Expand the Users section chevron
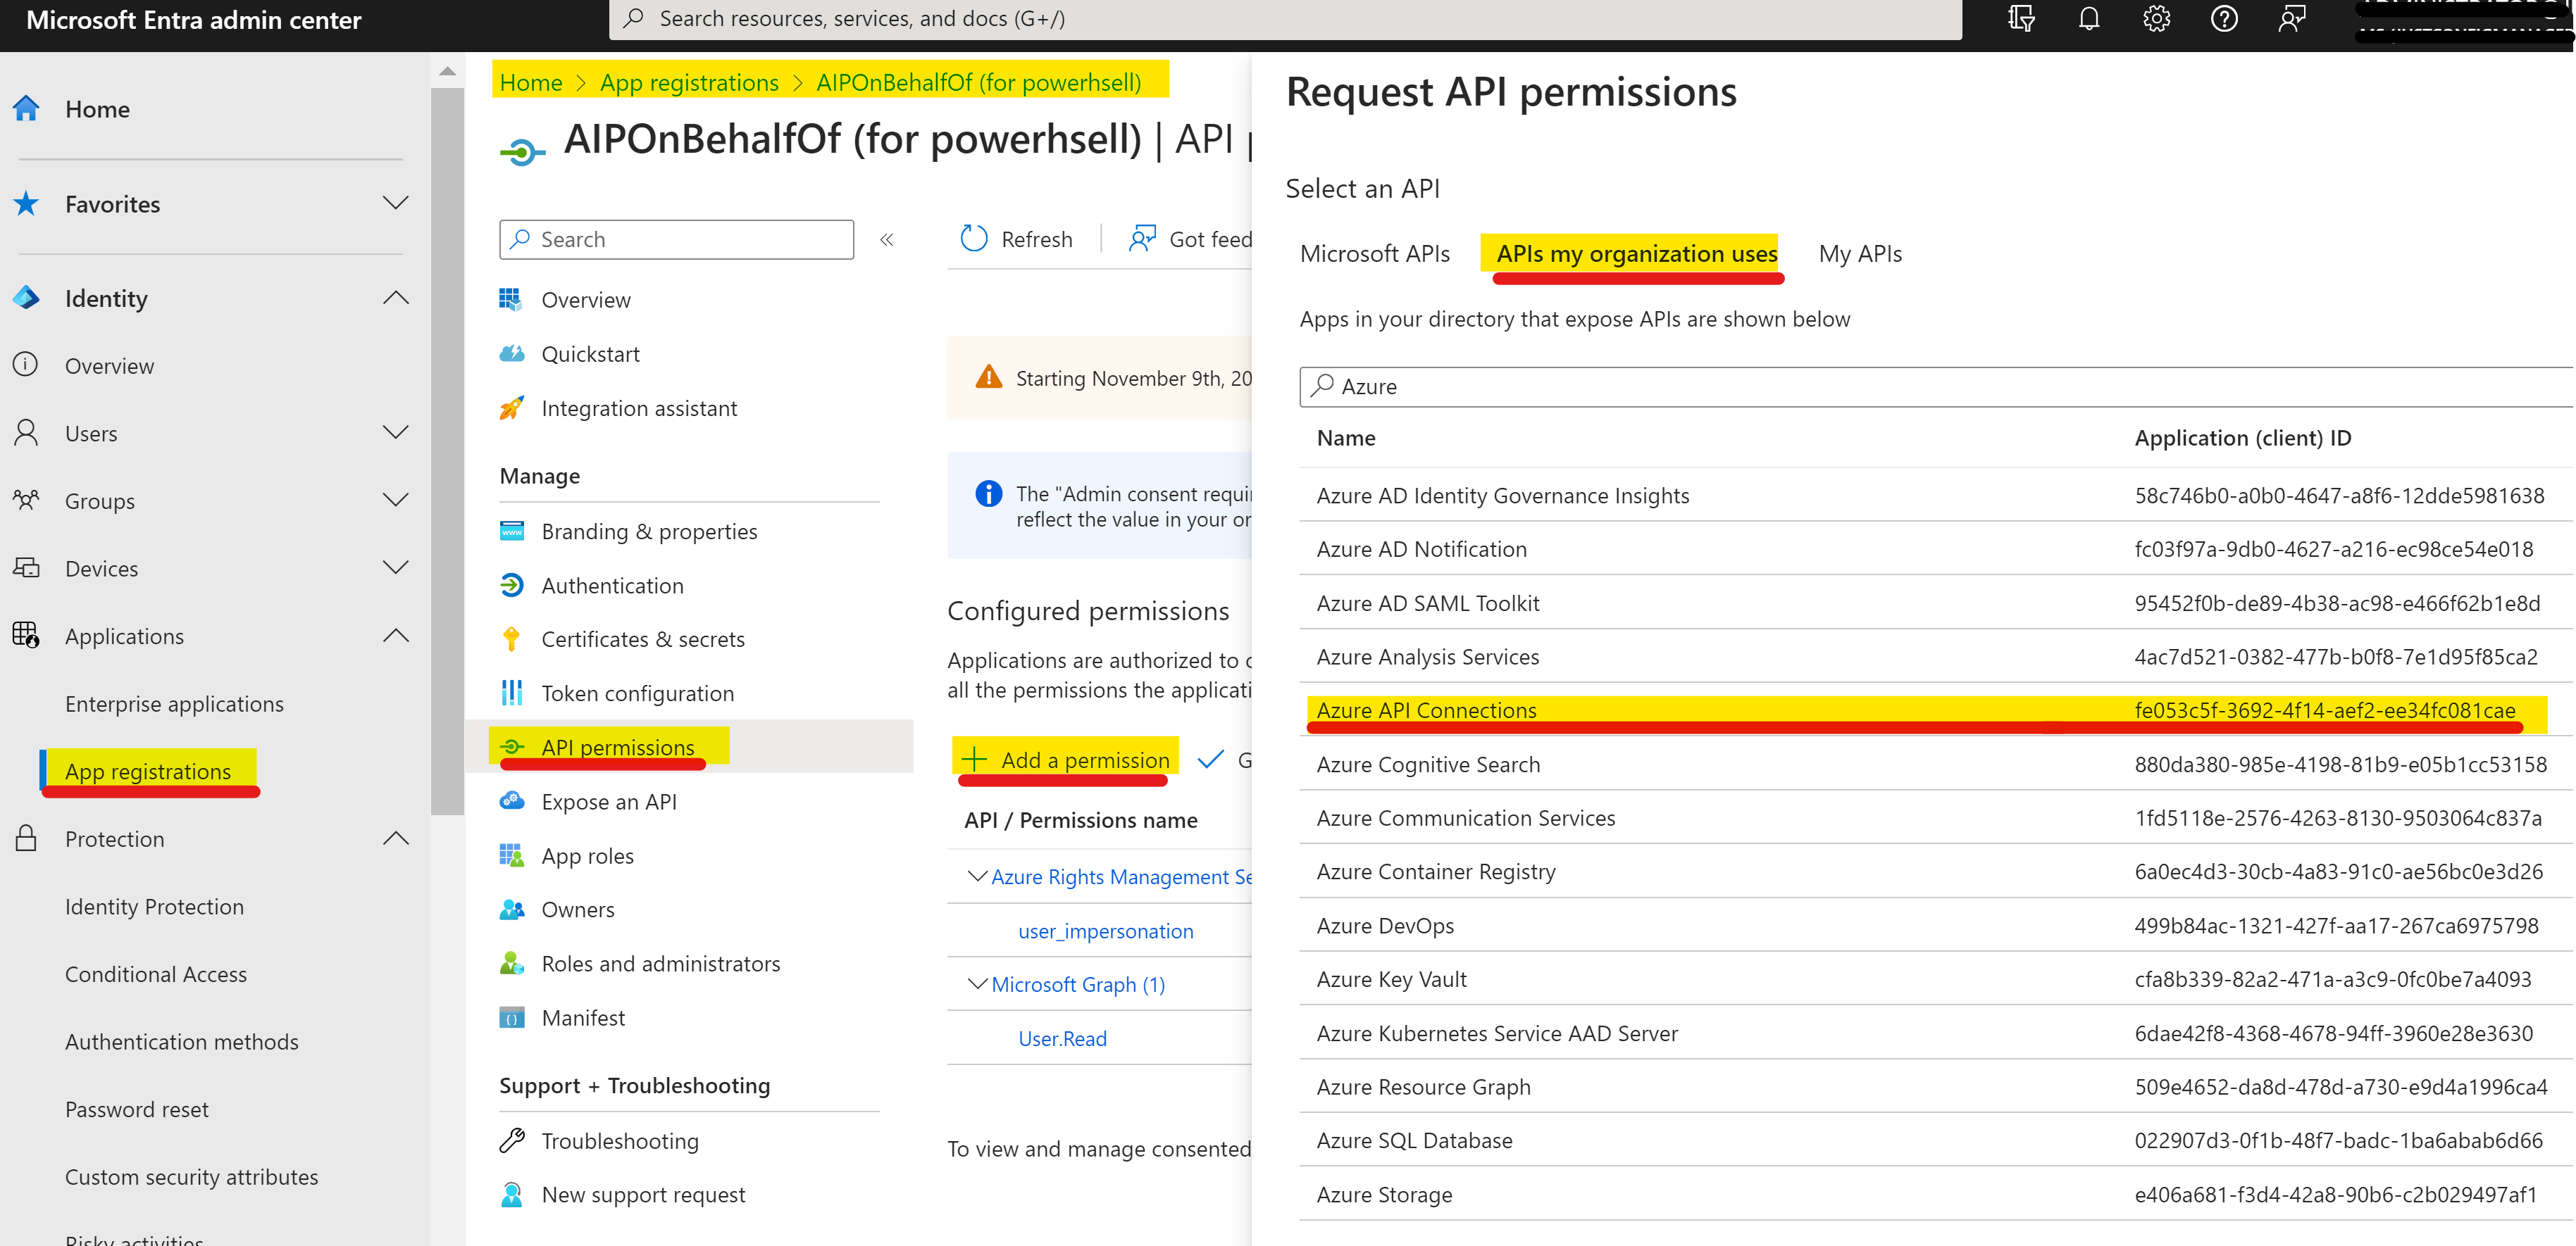This screenshot has width=2576, height=1246. [x=396, y=433]
